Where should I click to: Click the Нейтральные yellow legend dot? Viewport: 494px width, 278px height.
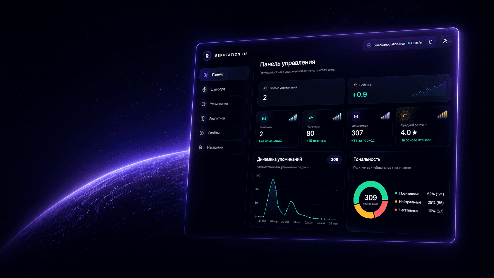pyautogui.click(x=396, y=201)
